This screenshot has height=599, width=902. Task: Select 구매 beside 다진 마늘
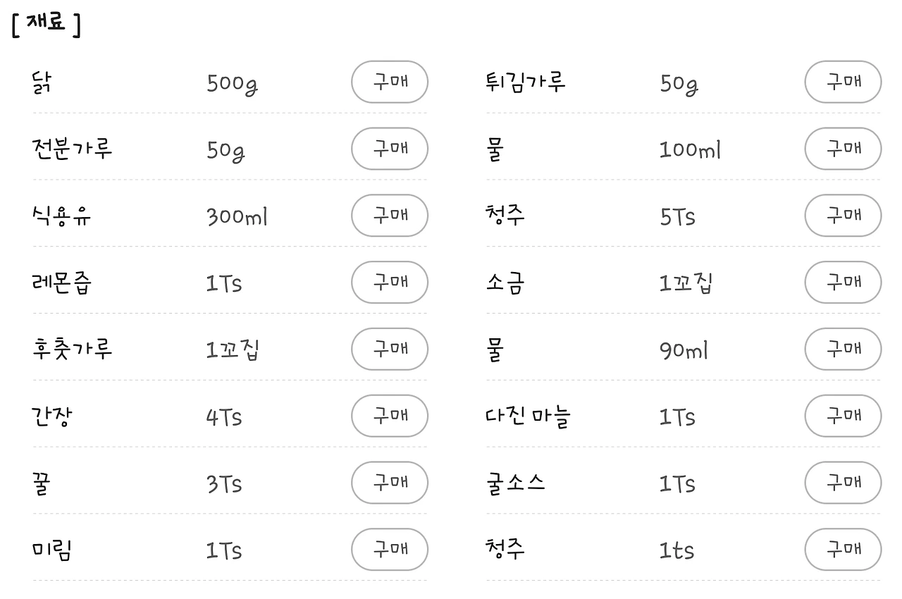843,416
